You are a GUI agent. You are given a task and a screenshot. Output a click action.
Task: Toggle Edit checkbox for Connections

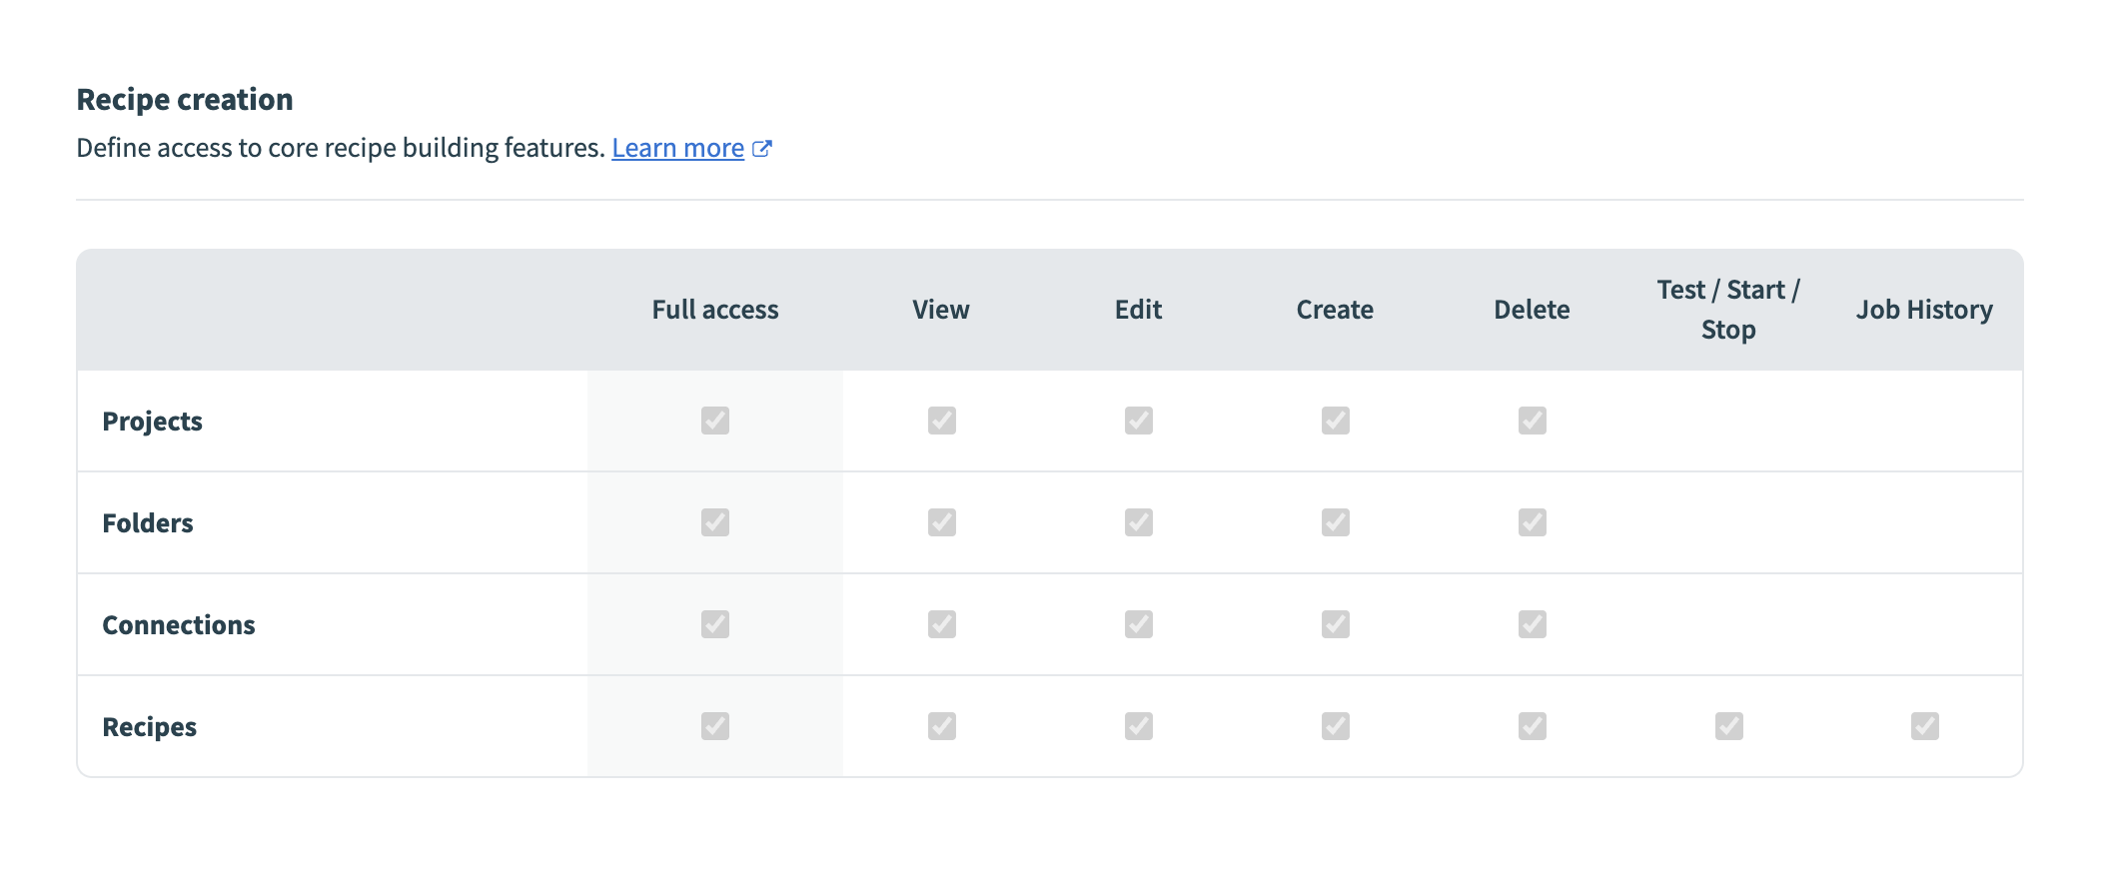click(x=1138, y=624)
